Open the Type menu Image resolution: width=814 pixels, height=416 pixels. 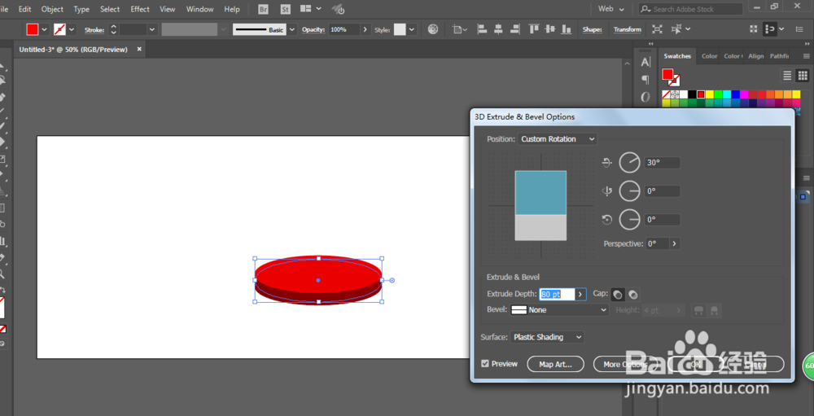(81, 9)
